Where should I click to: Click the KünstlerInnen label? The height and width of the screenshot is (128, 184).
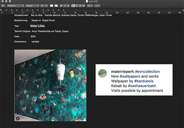pos(21,15)
